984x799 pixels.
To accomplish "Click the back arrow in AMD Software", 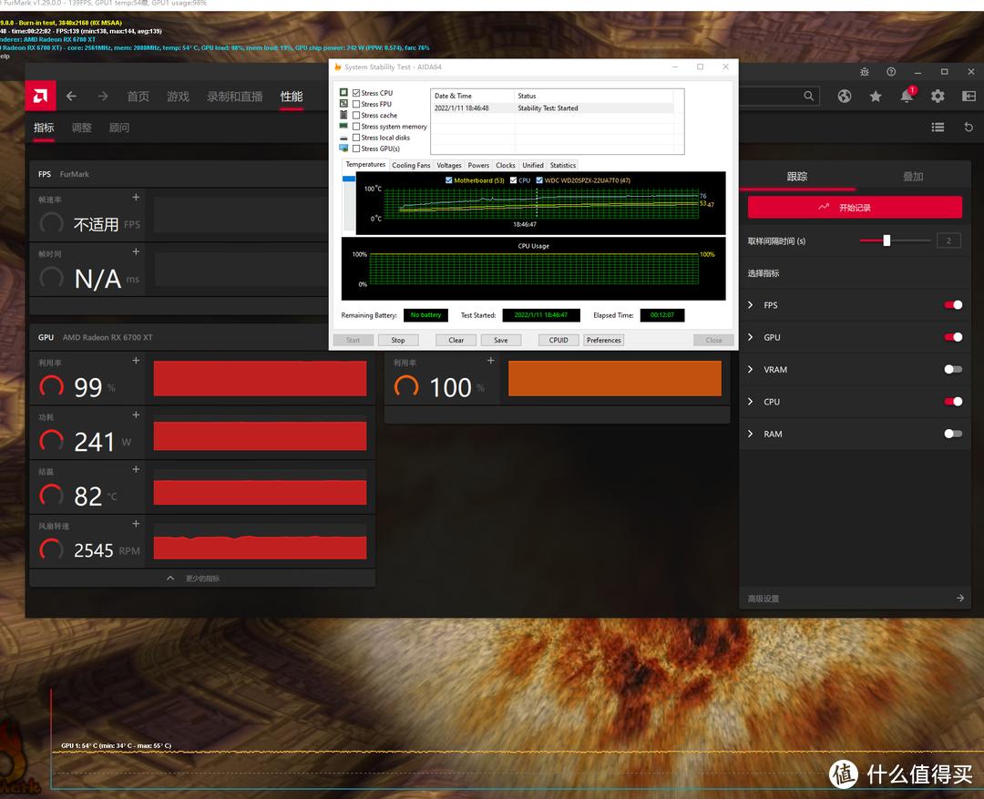I will [71, 96].
